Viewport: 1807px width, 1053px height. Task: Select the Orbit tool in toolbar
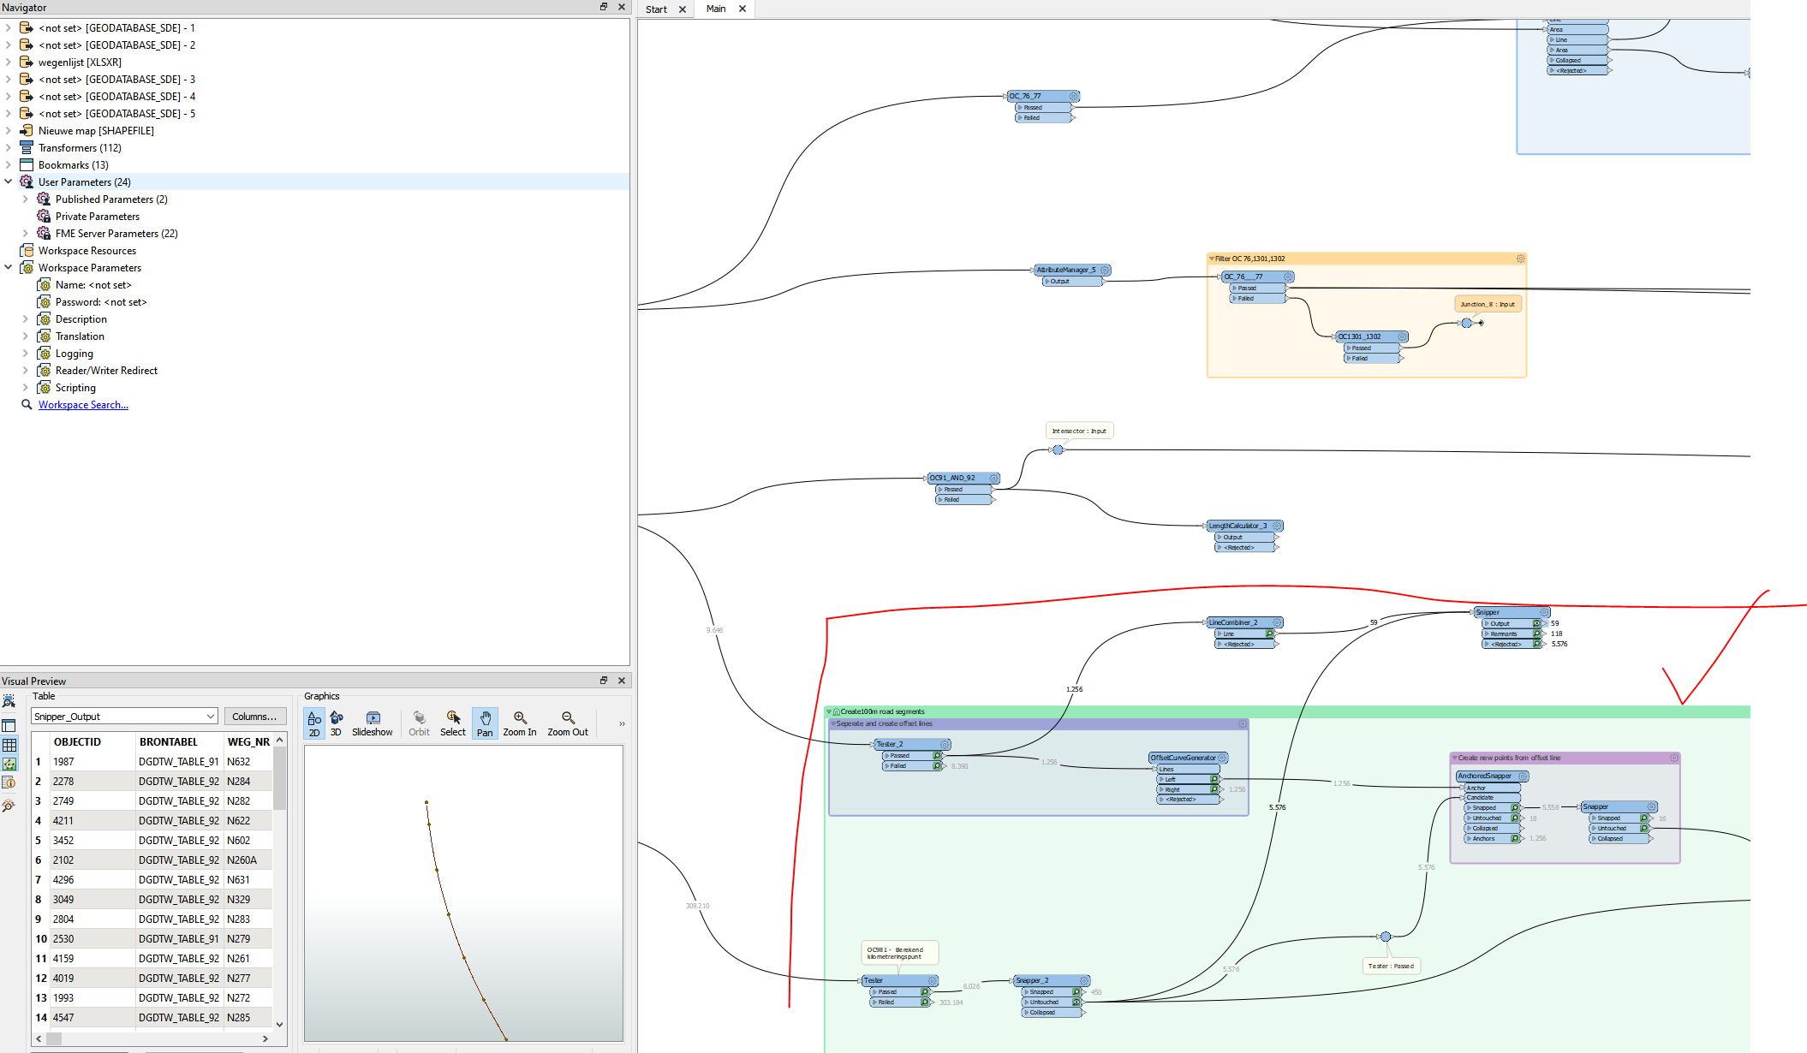tap(419, 722)
